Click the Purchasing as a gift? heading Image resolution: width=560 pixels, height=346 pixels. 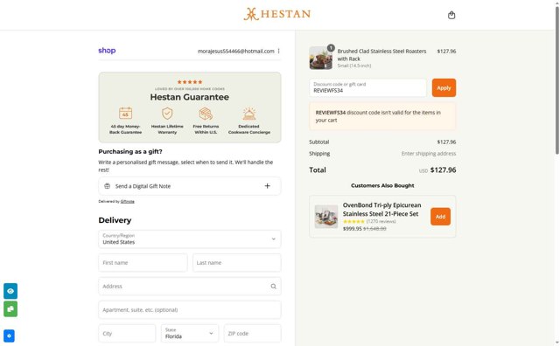click(x=130, y=152)
